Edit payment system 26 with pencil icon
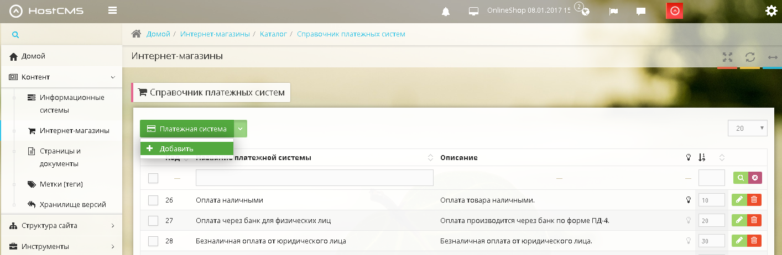The image size is (782, 255). 739,200
